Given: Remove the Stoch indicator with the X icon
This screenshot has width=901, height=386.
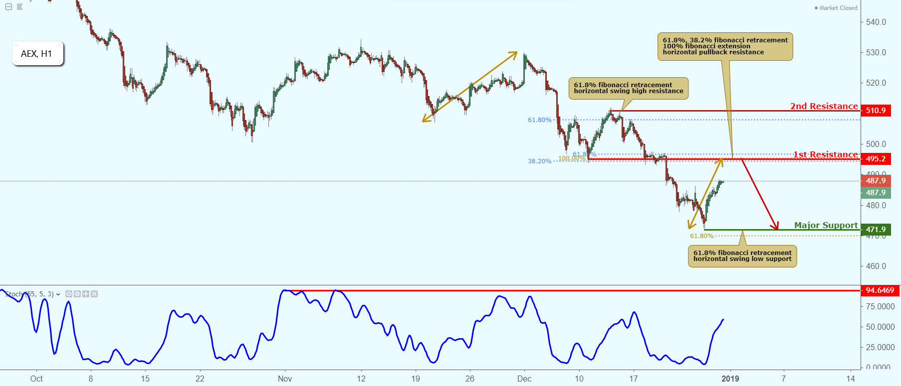Looking at the screenshot, I should coord(94,294).
